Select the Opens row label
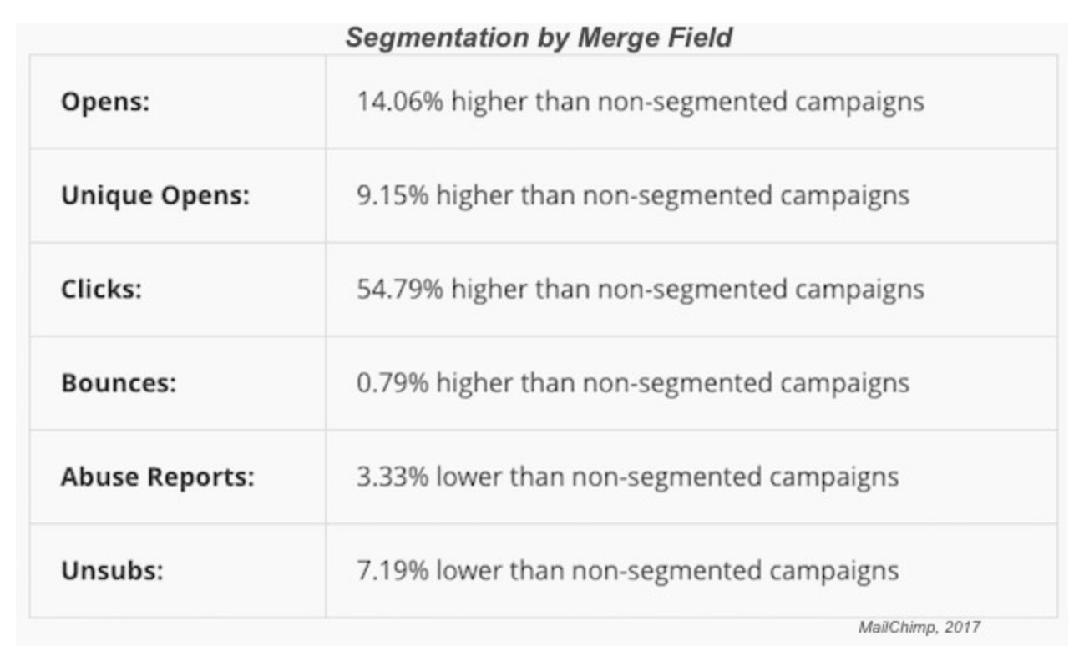Viewport: 1089px width, 666px height. click(104, 103)
